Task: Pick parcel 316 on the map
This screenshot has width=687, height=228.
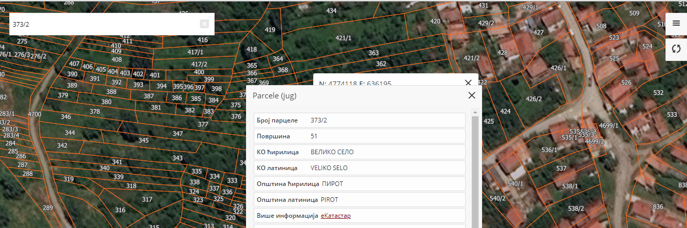Action: (x=120, y=210)
